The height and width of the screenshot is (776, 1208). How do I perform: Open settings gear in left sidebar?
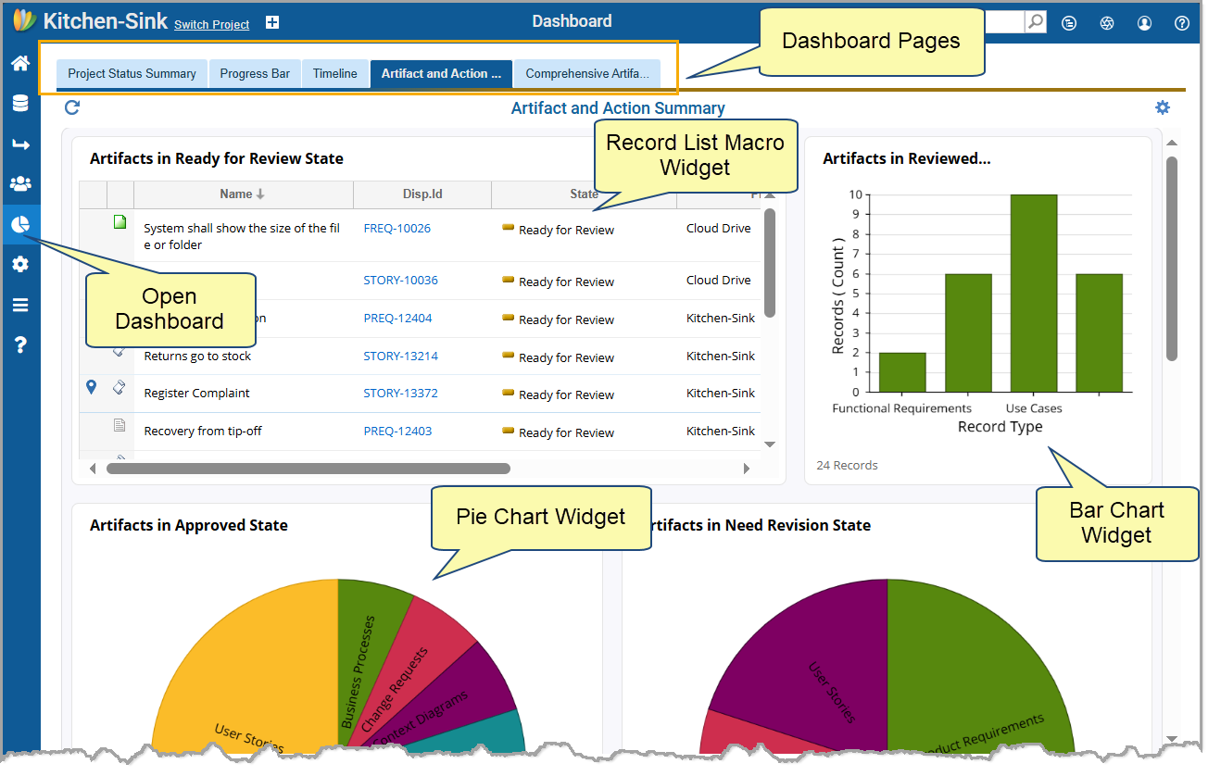point(19,265)
